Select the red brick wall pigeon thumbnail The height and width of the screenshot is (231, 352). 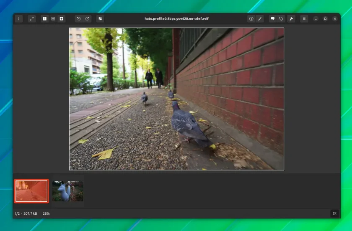click(x=31, y=191)
